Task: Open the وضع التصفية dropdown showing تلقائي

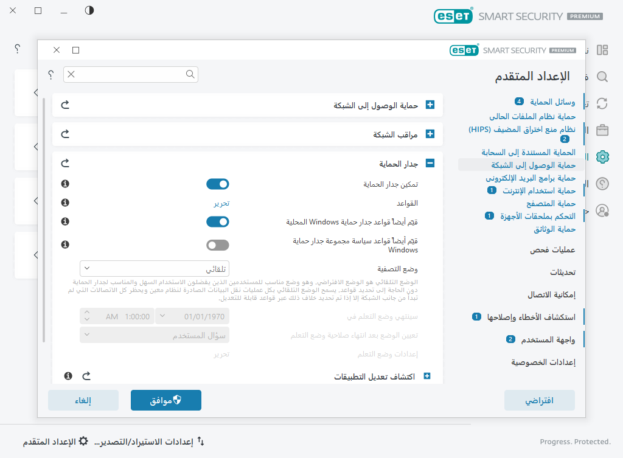Action: pyautogui.click(x=154, y=268)
